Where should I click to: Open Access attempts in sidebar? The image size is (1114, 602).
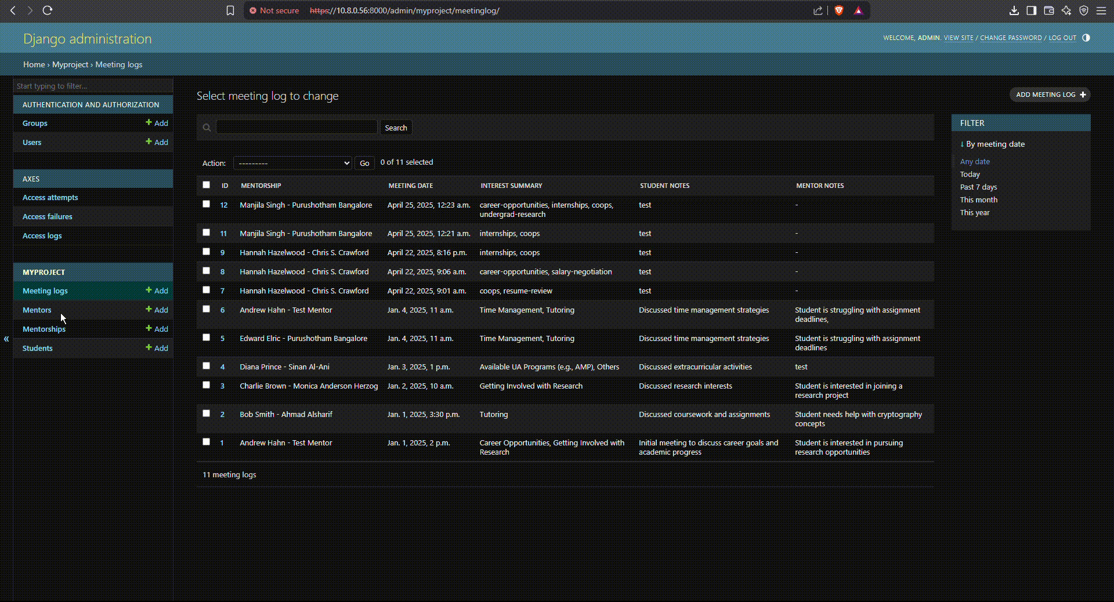coord(50,198)
